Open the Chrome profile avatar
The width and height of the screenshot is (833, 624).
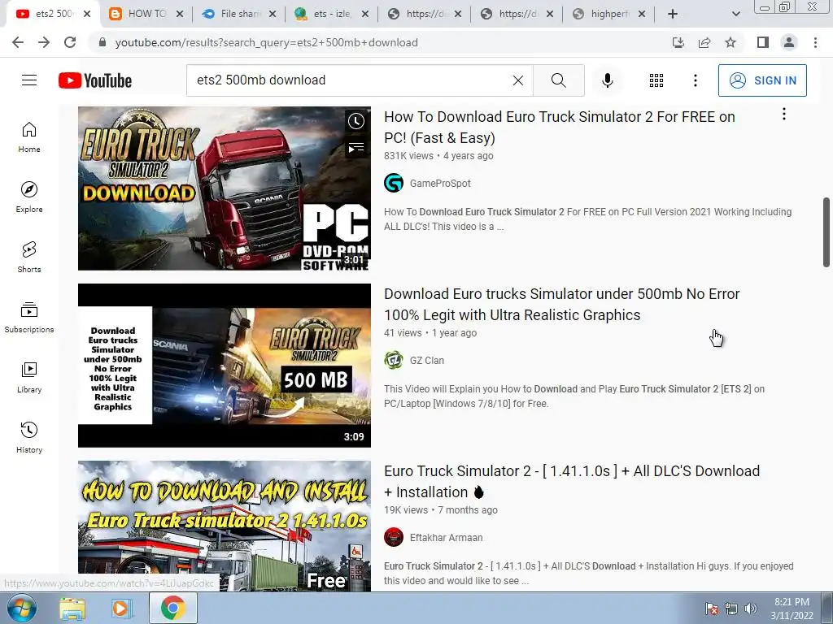click(789, 42)
